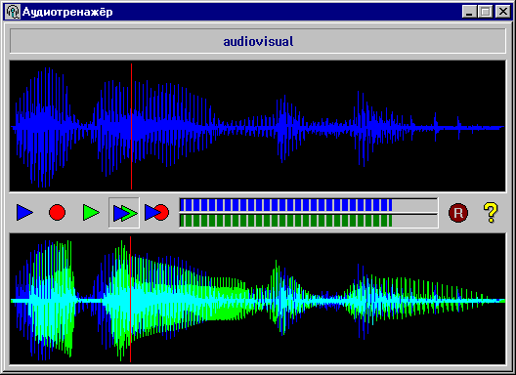Click the green level progress bar
This screenshot has height=375, width=516.
tap(309, 221)
